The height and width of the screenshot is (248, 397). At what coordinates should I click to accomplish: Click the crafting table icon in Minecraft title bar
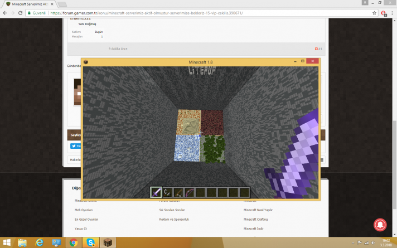(x=86, y=62)
